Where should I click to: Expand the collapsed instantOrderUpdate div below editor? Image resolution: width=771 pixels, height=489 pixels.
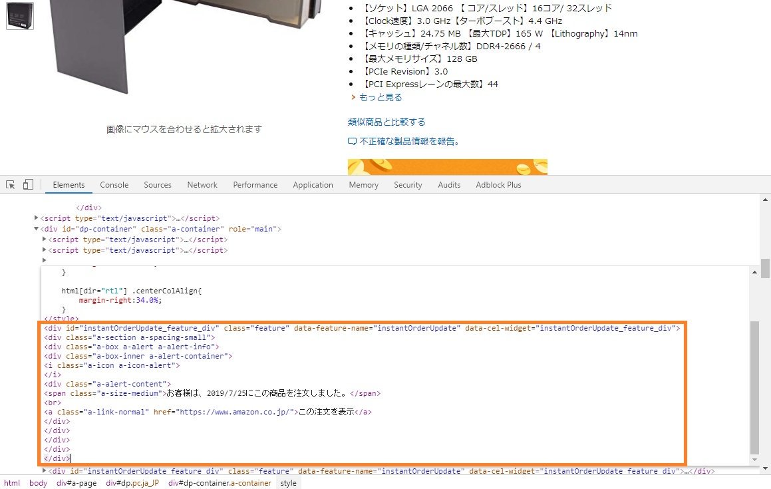click(45, 471)
